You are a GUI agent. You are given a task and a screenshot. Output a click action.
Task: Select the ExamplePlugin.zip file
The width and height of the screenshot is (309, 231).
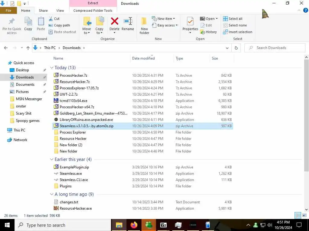(143, 167)
